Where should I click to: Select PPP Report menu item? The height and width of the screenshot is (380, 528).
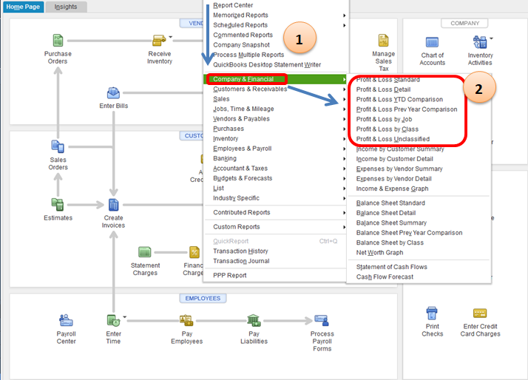pos(230,275)
